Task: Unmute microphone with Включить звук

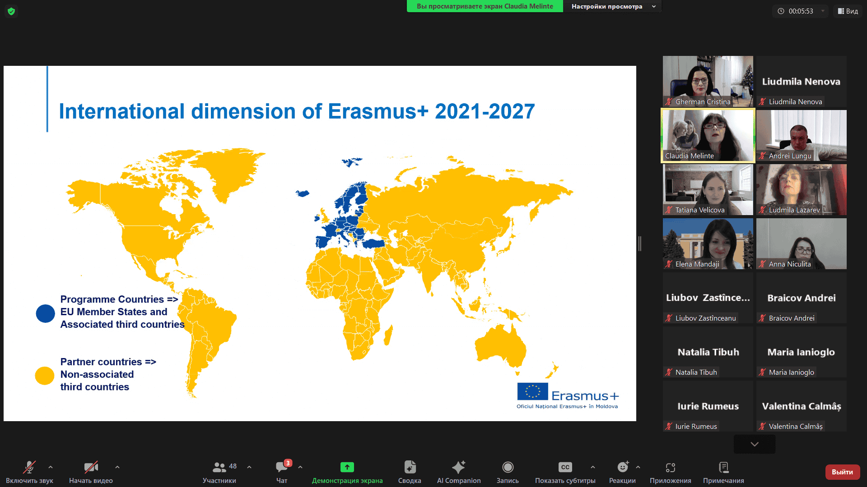Action: click(x=29, y=467)
